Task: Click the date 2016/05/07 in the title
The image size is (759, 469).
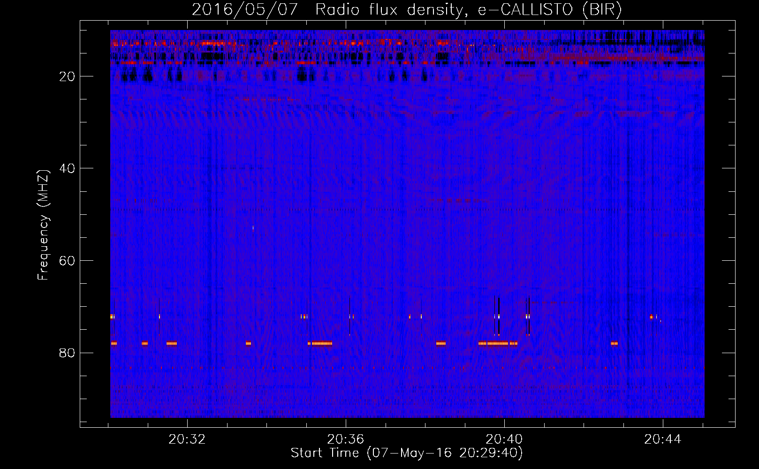Action: (x=245, y=9)
